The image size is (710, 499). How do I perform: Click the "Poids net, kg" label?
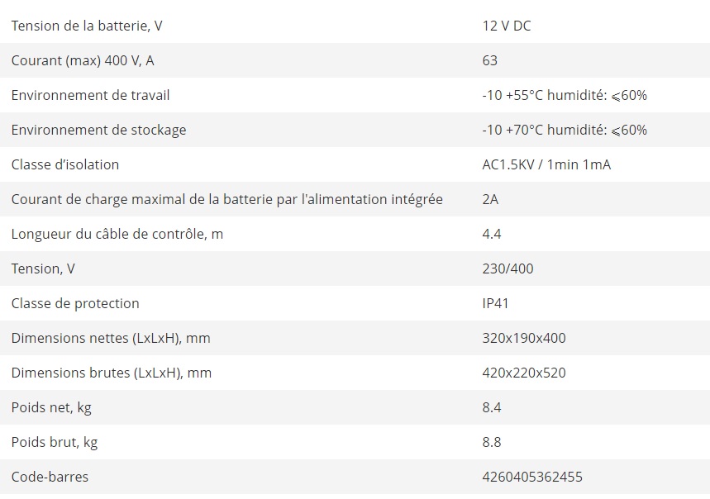click(x=50, y=407)
